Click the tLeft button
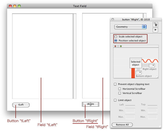Screen dimensions: 166x132 point(21,105)
